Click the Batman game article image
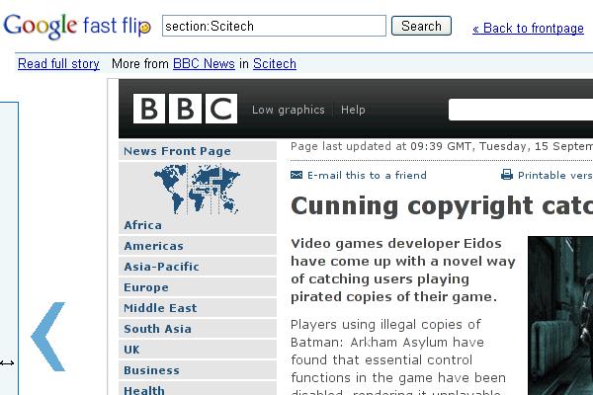 (560, 316)
